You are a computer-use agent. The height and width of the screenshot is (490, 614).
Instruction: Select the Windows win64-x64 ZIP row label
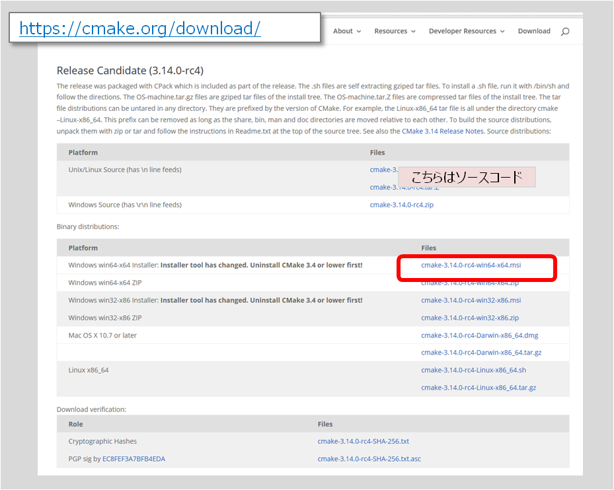tap(105, 283)
